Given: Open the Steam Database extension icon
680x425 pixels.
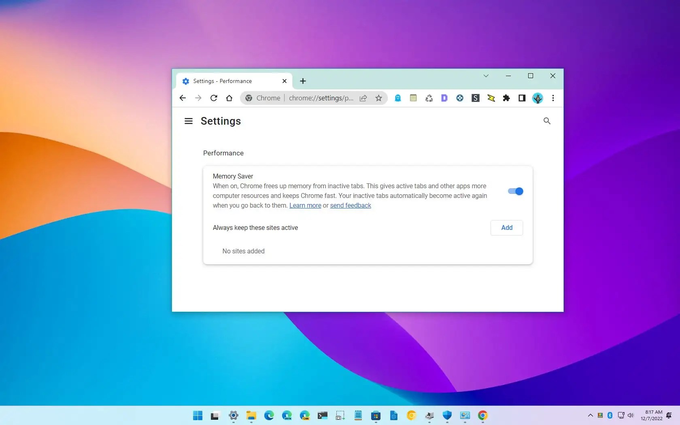Looking at the screenshot, I should pyautogui.click(x=475, y=98).
